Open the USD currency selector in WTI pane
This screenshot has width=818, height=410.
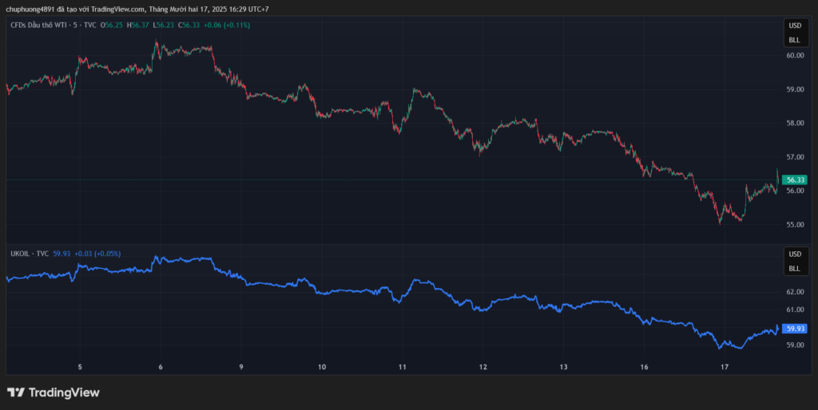click(x=794, y=27)
